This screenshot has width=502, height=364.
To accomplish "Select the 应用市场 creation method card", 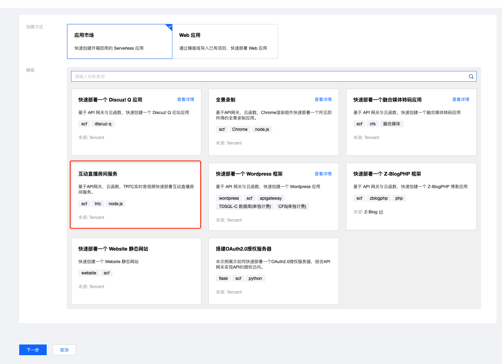I will click(120, 41).
